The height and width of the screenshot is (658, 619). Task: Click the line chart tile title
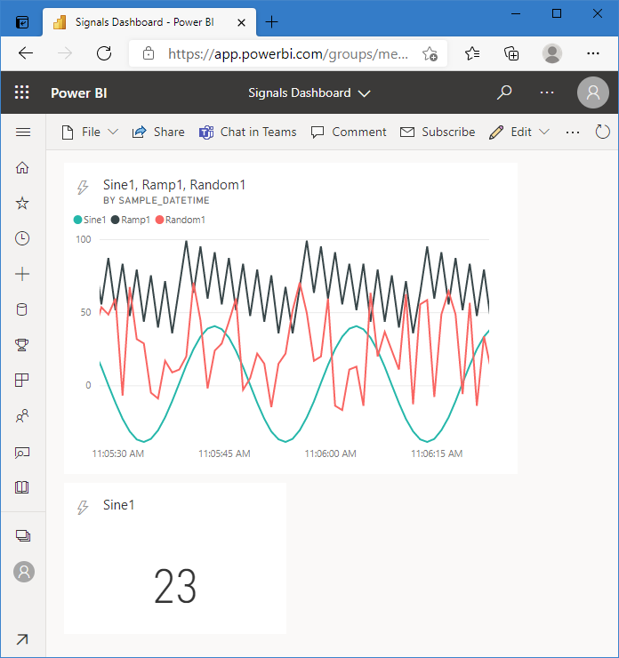174,185
